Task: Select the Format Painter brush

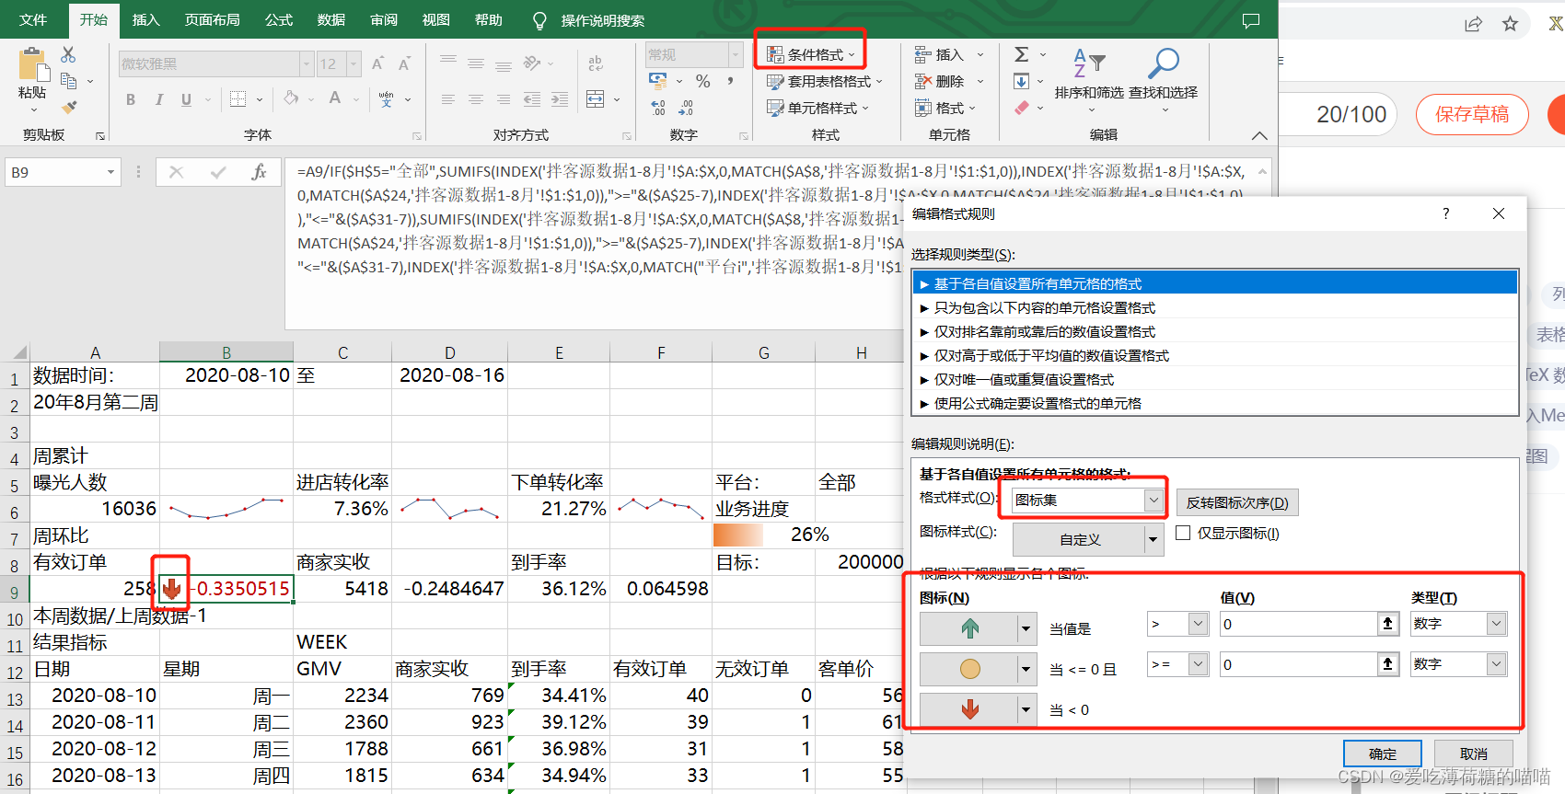Action: pyautogui.click(x=69, y=108)
